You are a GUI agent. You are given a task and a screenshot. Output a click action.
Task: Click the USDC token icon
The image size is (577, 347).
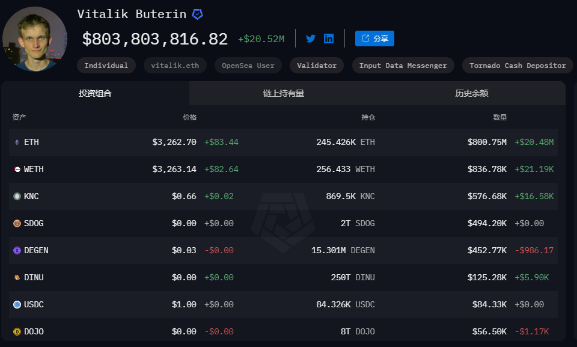tap(17, 305)
